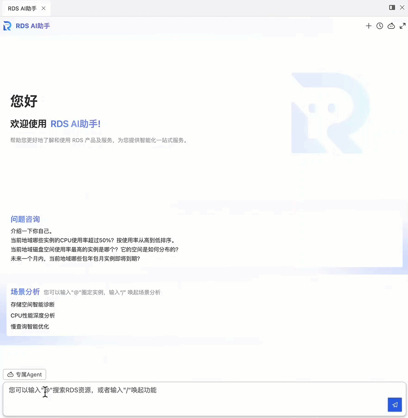This screenshot has height=418, width=408.
Task: Choose 慢查询智能优化 scenario
Action: [x=30, y=327]
